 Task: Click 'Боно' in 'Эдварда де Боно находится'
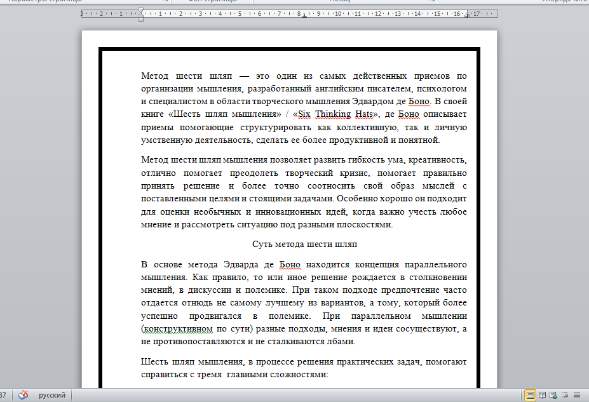point(290,265)
